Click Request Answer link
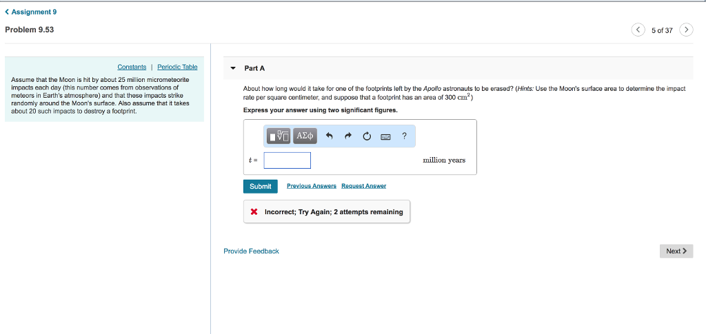This screenshot has height=334, width=706. [x=364, y=186]
